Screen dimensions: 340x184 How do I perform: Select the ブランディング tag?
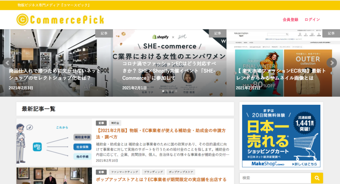tap(153, 172)
